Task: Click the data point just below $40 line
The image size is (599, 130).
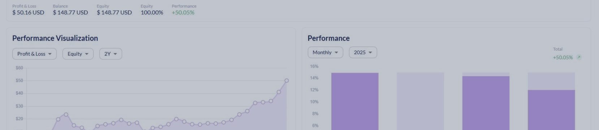Action: (x=279, y=92)
